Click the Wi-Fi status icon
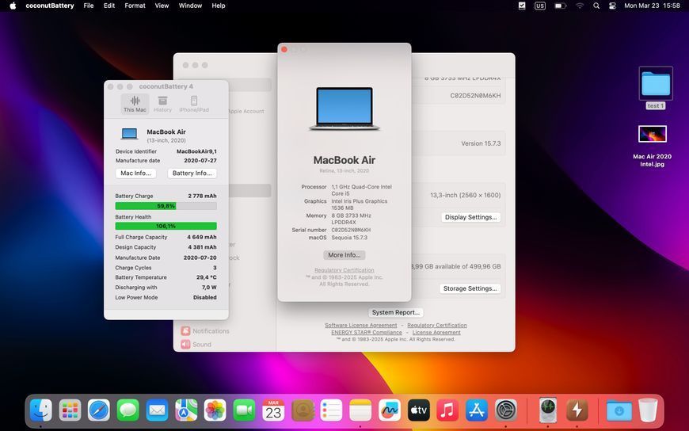This screenshot has width=689, height=431. (x=580, y=6)
